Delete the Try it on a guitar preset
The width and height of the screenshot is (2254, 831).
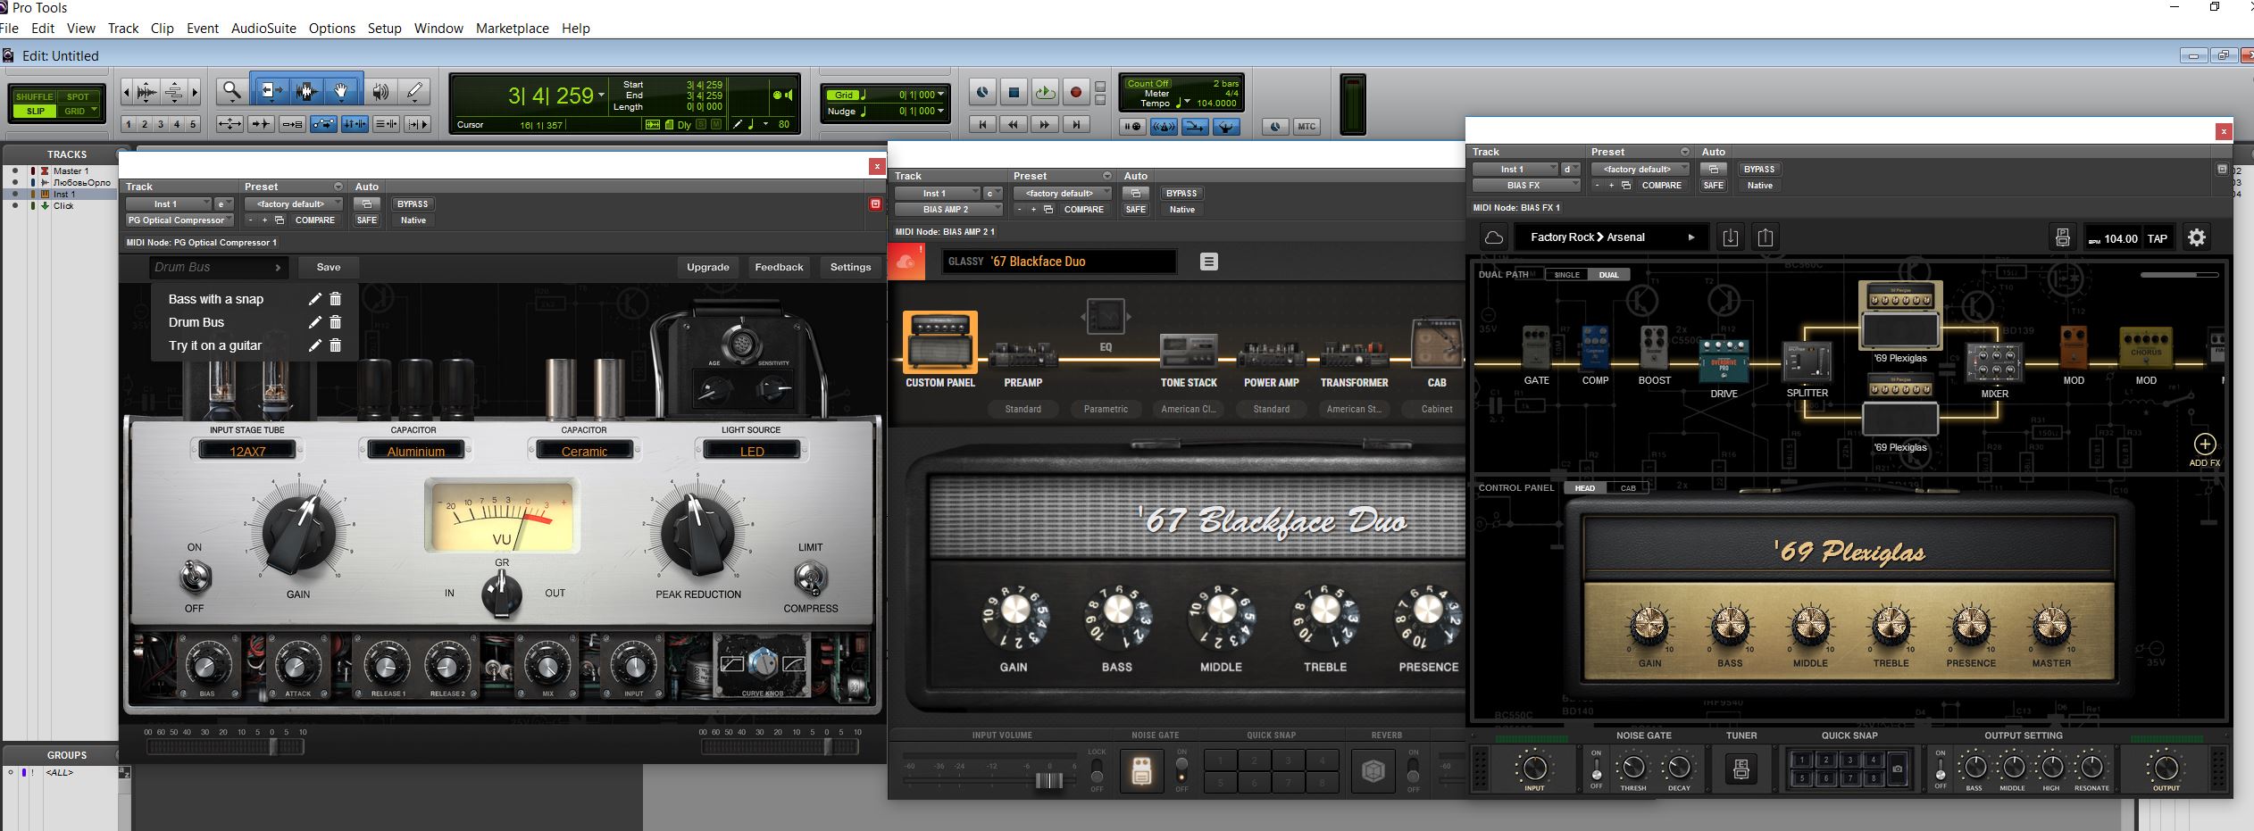tap(336, 345)
